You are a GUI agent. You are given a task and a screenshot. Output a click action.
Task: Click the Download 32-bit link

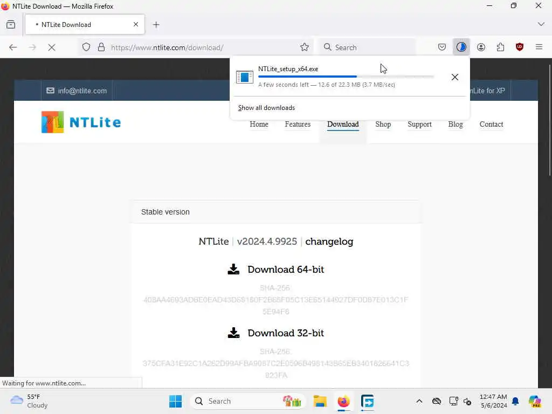(x=286, y=333)
